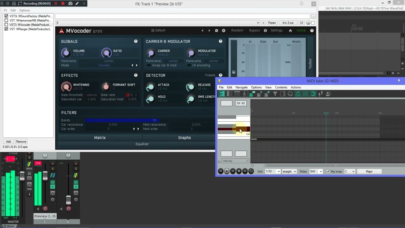Open Preview track routing icon

coord(53,175)
